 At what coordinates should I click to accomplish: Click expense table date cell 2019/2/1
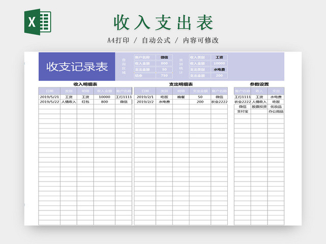point(145,97)
